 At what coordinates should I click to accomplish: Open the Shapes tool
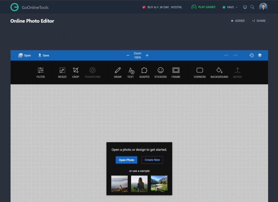144,72
